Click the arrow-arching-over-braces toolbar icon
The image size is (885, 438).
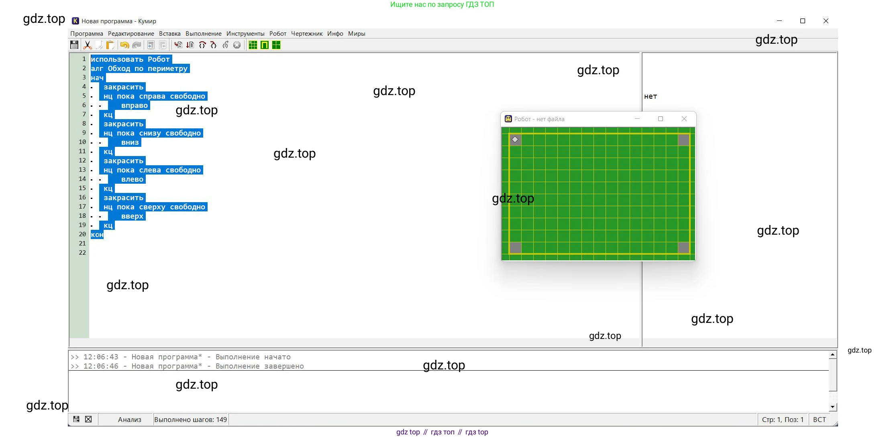coord(202,45)
